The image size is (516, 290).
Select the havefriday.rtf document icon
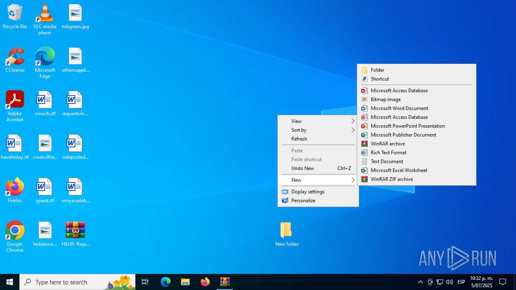point(15,147)
